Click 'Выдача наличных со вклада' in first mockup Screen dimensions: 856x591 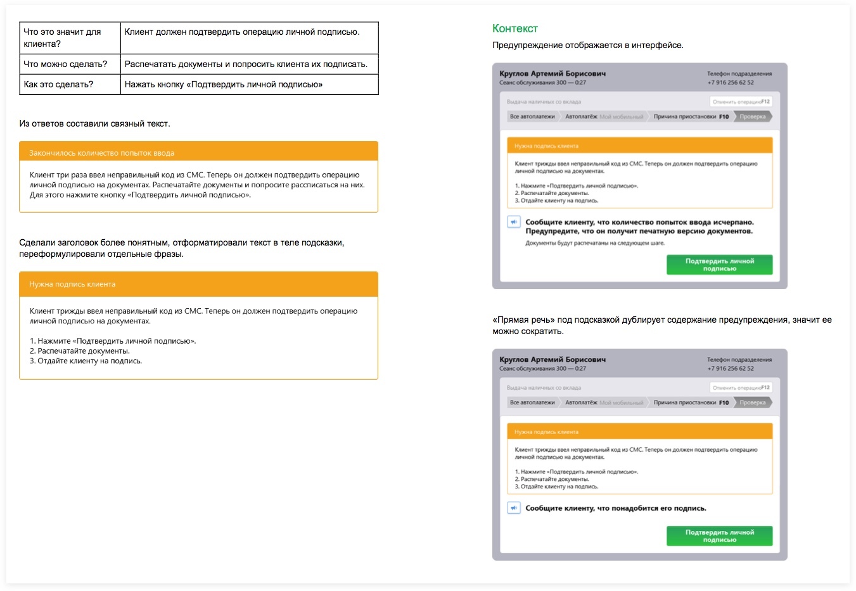[x=544, y=102]
